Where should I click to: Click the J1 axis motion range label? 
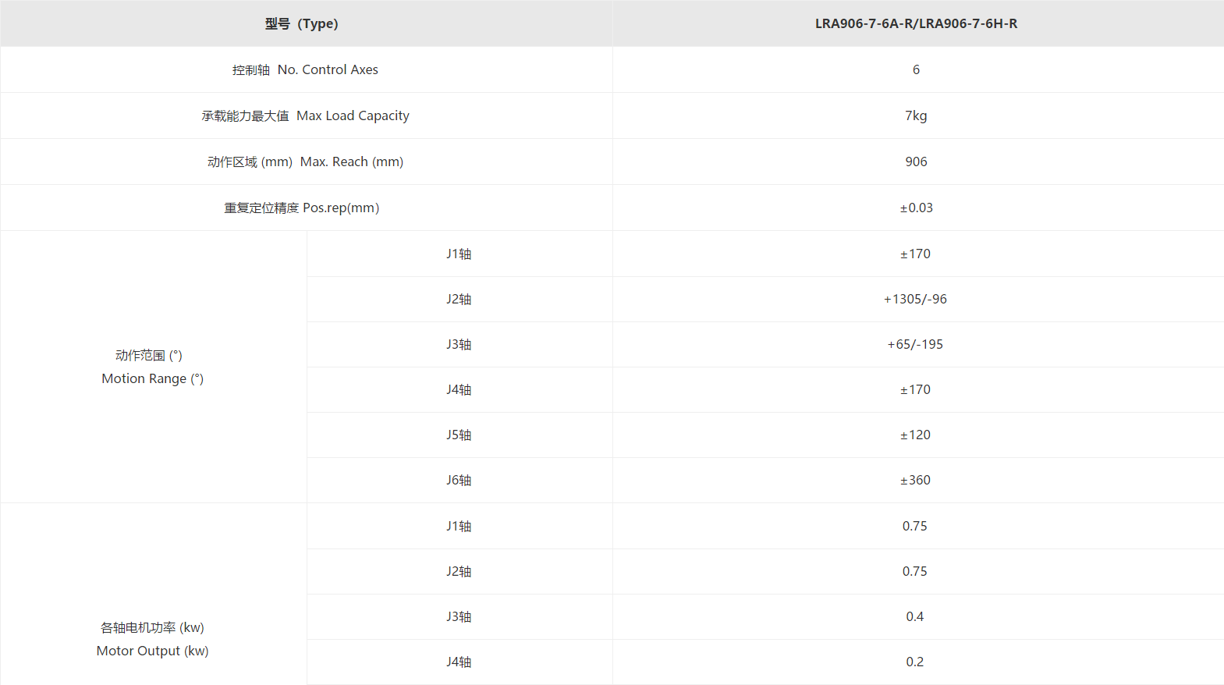(x=459, y=254)
